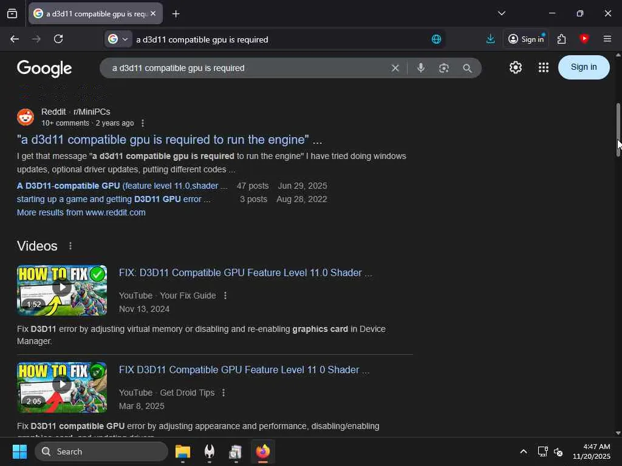
Task: Open options for Your Fix Guide video
Action: [225, 295]
